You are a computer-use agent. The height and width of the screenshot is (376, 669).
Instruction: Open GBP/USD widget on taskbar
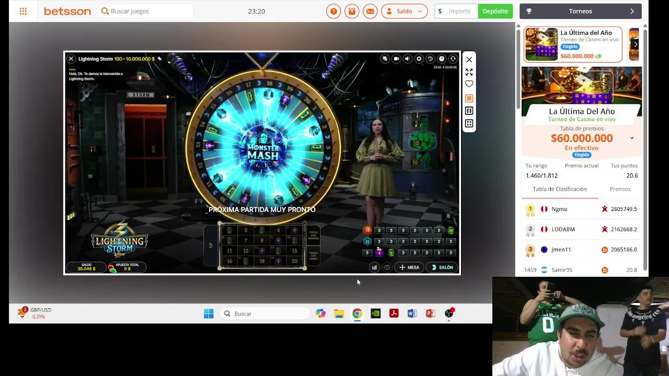tap(34, 313)
